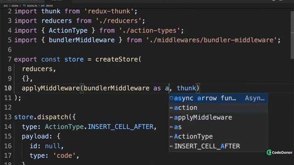Open the 'src' breadcrumb segment

(6, 5)
